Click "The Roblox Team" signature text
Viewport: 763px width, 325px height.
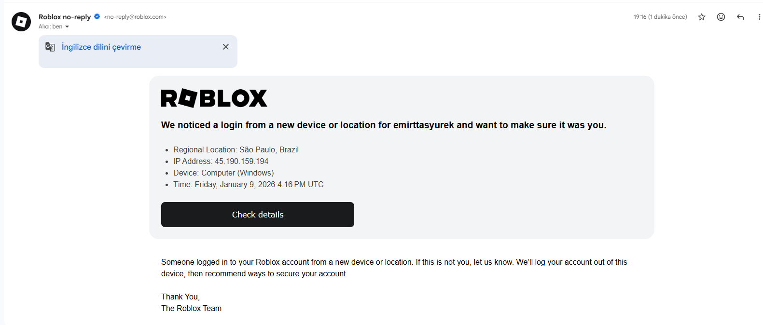[x=191, y=308]
